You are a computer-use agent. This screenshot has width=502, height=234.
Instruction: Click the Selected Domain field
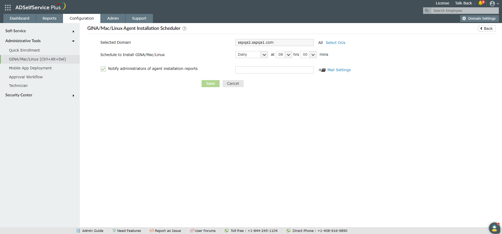click(275, 42)
